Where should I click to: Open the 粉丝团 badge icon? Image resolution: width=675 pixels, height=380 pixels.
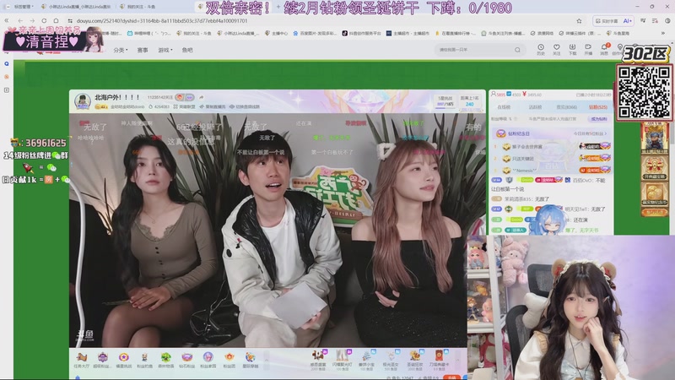[229, 360]
